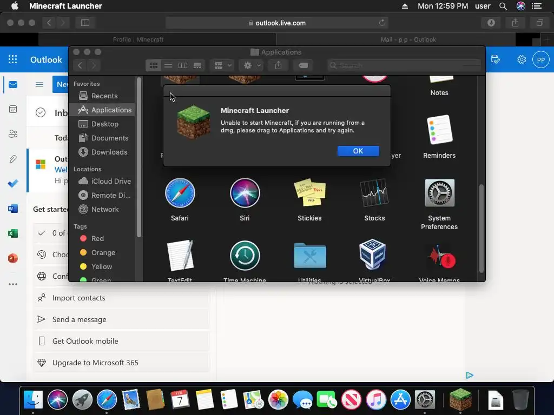The image size is (554, 415).
Task: Click Import contacts in Outlook
Action: 122,298
